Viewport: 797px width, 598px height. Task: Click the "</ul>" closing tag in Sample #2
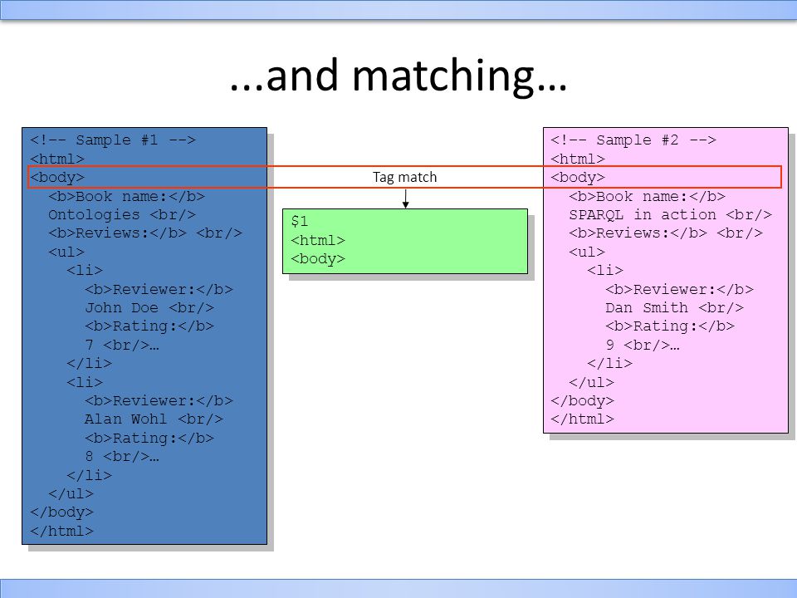point(592,382)
